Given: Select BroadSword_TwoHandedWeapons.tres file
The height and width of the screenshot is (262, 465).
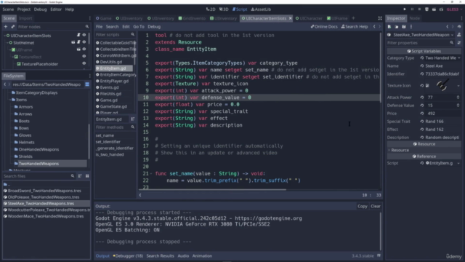Looking at the screenshot, I should 44,191.
